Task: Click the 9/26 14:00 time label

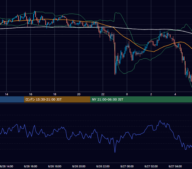Action: [6, 166]
